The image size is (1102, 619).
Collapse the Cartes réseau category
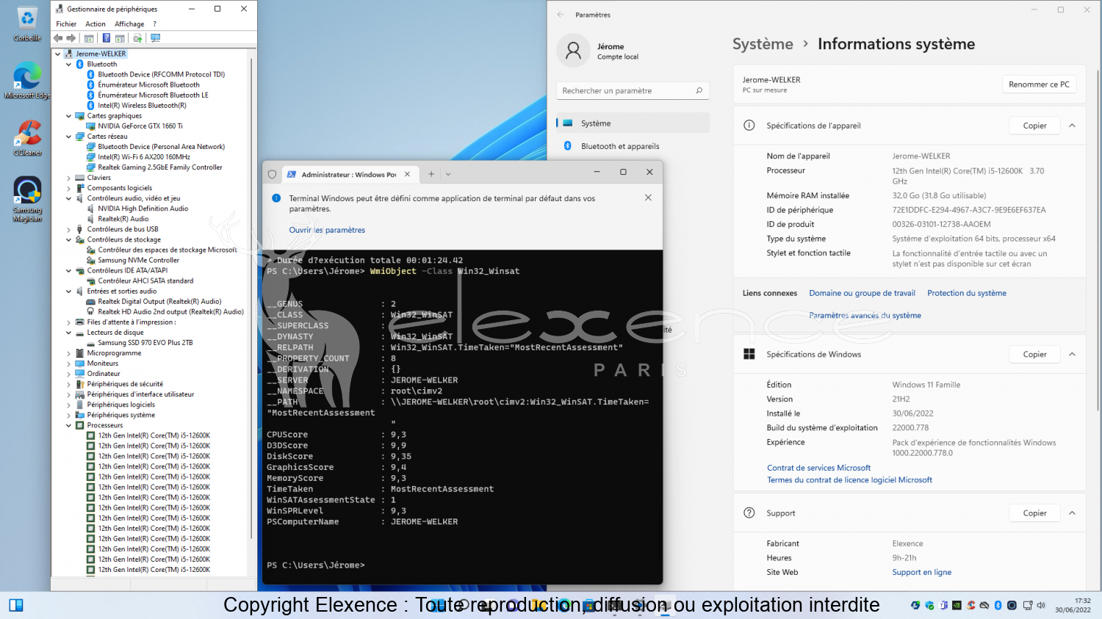click(69, 137)
